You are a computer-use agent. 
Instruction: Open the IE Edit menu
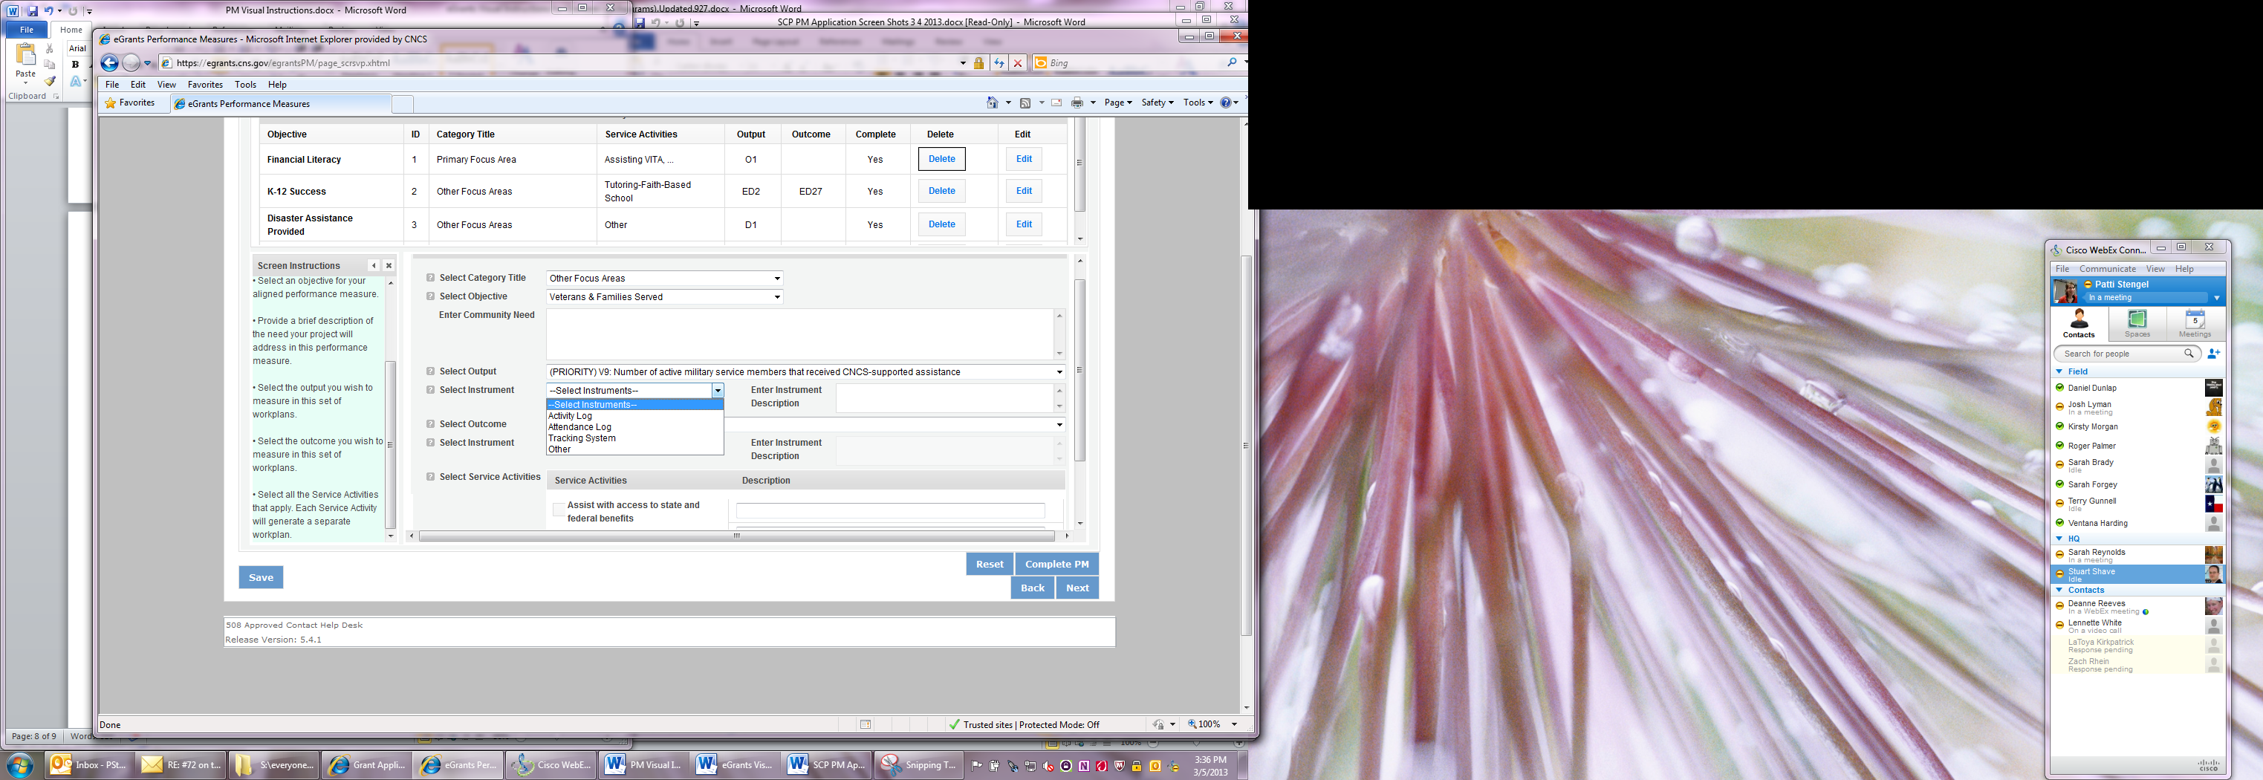pos(138,85)
